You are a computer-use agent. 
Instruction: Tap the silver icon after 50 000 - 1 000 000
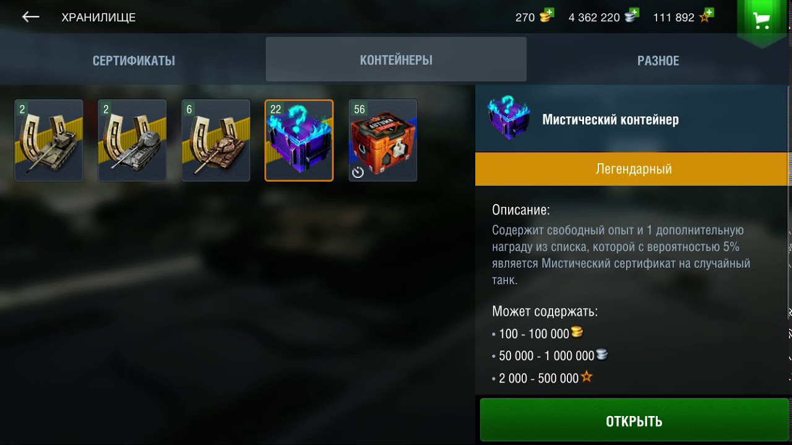(601, 355)
